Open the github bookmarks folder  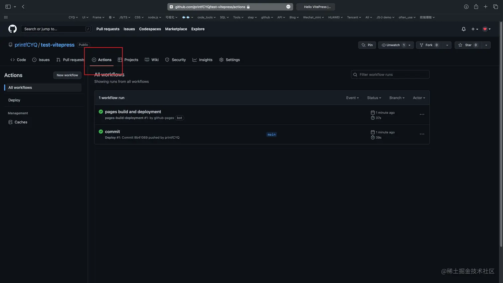click(x=267, y=17)
